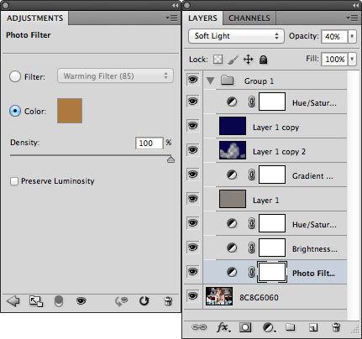
Task: Open the Adjustments panel options menu
Action: 171,18
